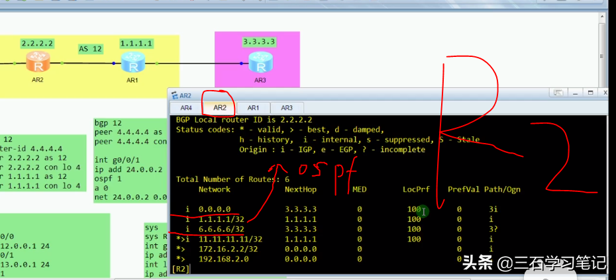Switch to the AR3 console tab
The width and height of the screenshot is (616, 280).
coord(287,108)
